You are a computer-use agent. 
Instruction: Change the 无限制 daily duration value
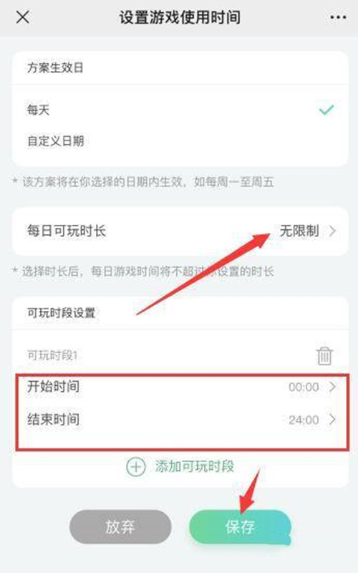click(299, 231)
